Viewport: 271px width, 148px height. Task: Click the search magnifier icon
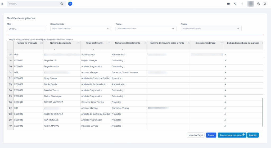(62, 4)
